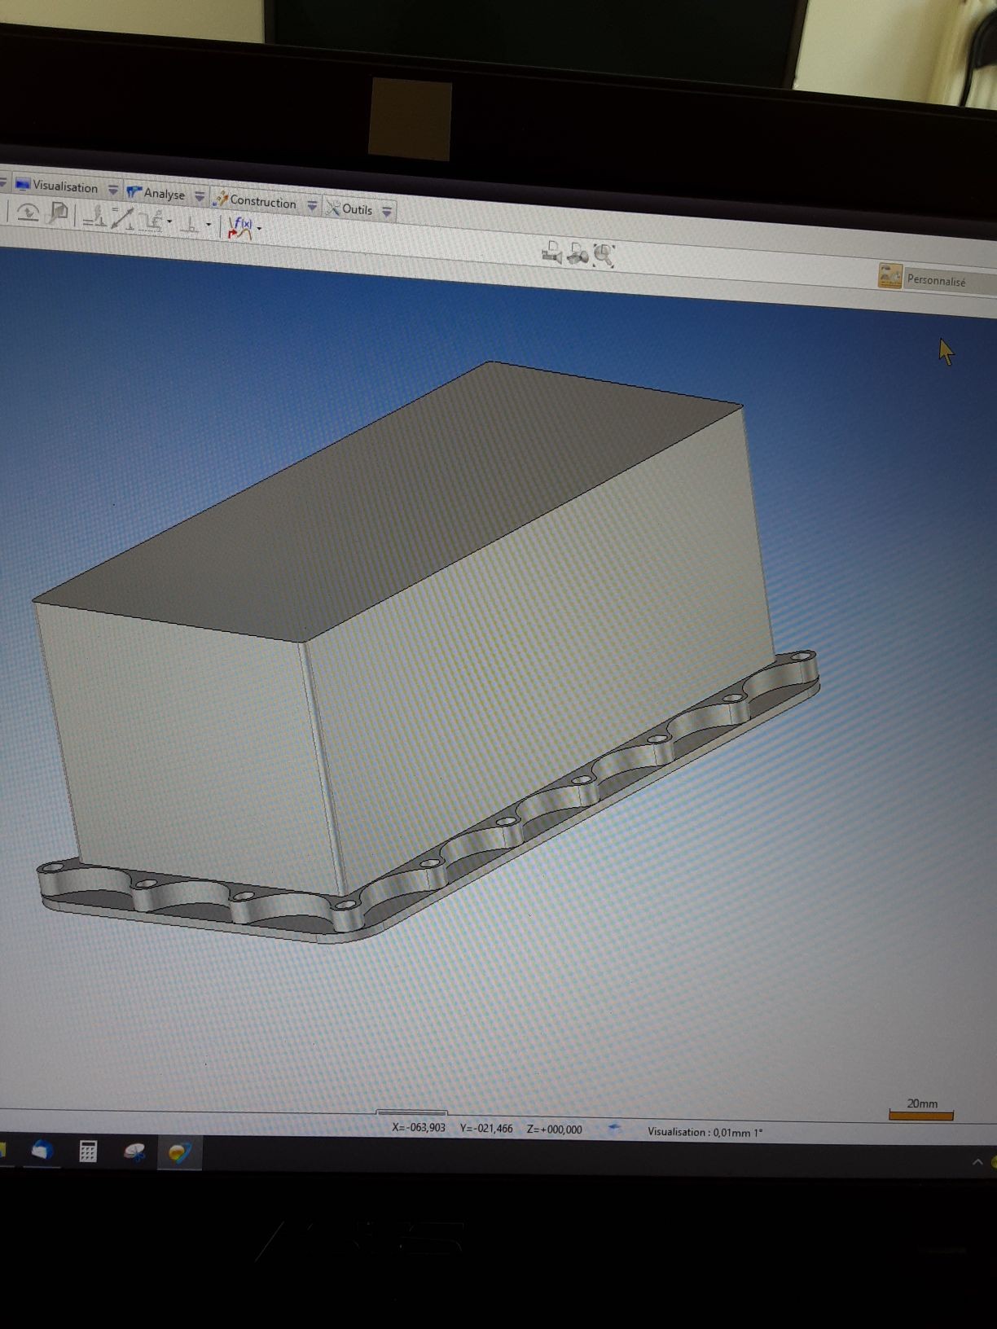
Task: Select the perpendicular base tool icon
Action: (190, 224)
